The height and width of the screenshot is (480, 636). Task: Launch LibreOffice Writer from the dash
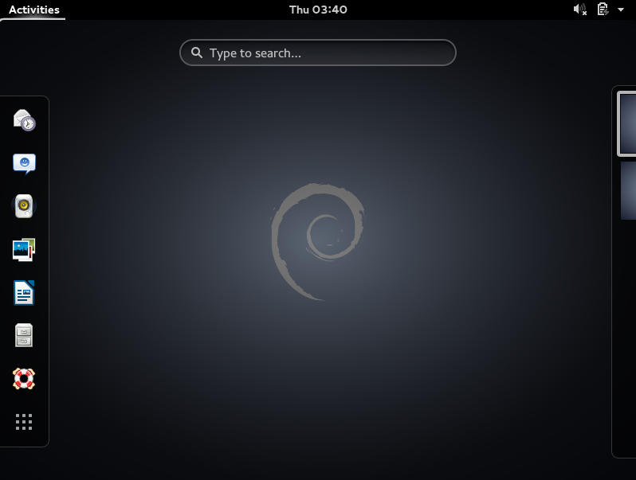click(24, 293)
